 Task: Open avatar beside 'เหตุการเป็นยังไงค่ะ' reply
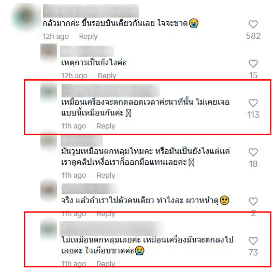(x=49, y=52)
